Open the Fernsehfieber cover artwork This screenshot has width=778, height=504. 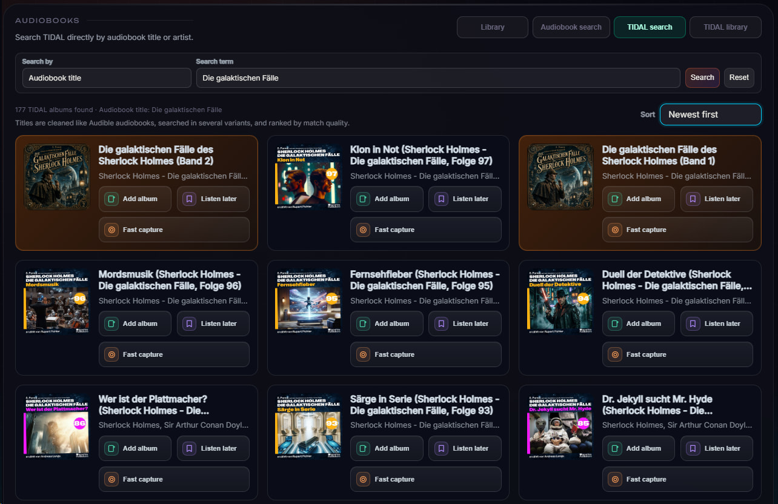pos(308,301)
